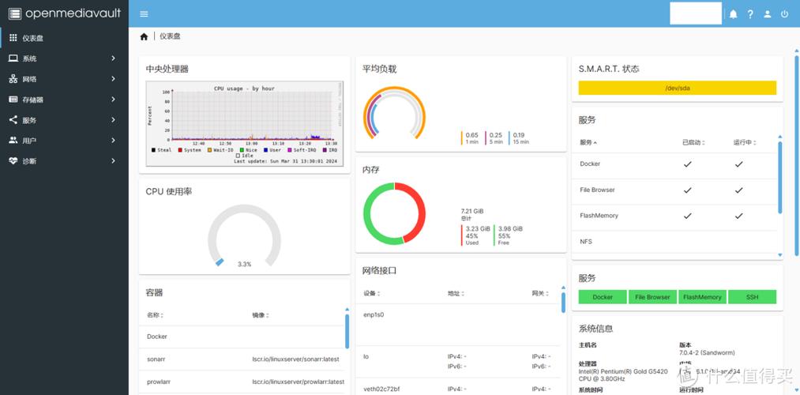Click the Users people icon

(x=13, y=140)
